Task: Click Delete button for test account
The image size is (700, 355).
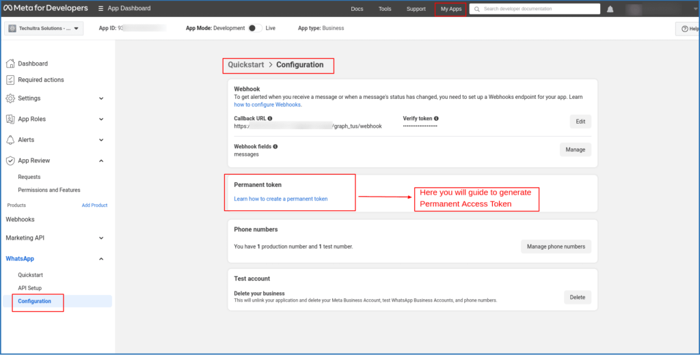Action: 577,297
